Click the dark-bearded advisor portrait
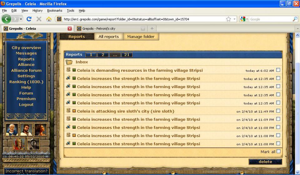This screenshot has height=175, width=300. tap(26, 130)
